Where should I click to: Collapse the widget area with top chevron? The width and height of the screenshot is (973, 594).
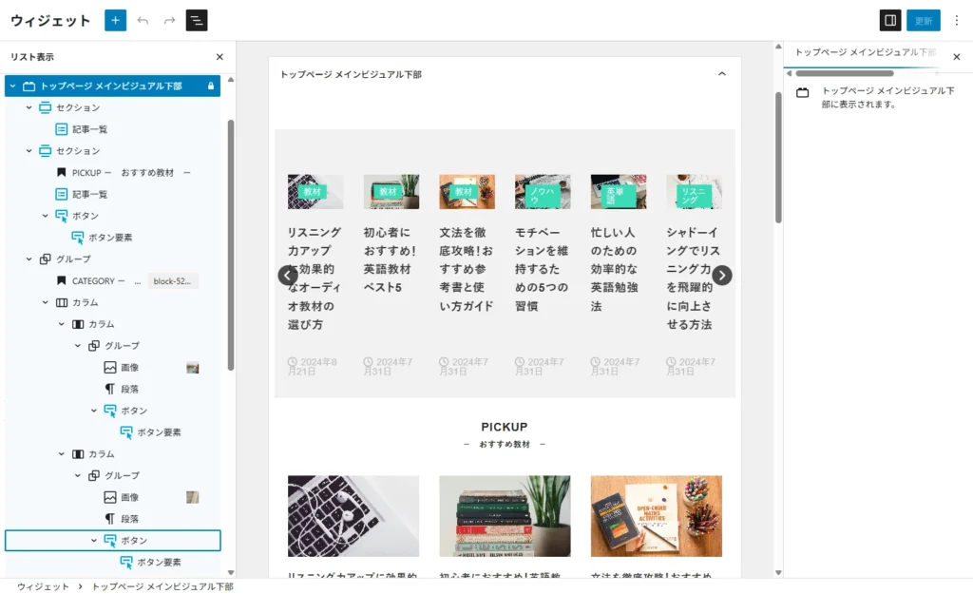point(721,73)
